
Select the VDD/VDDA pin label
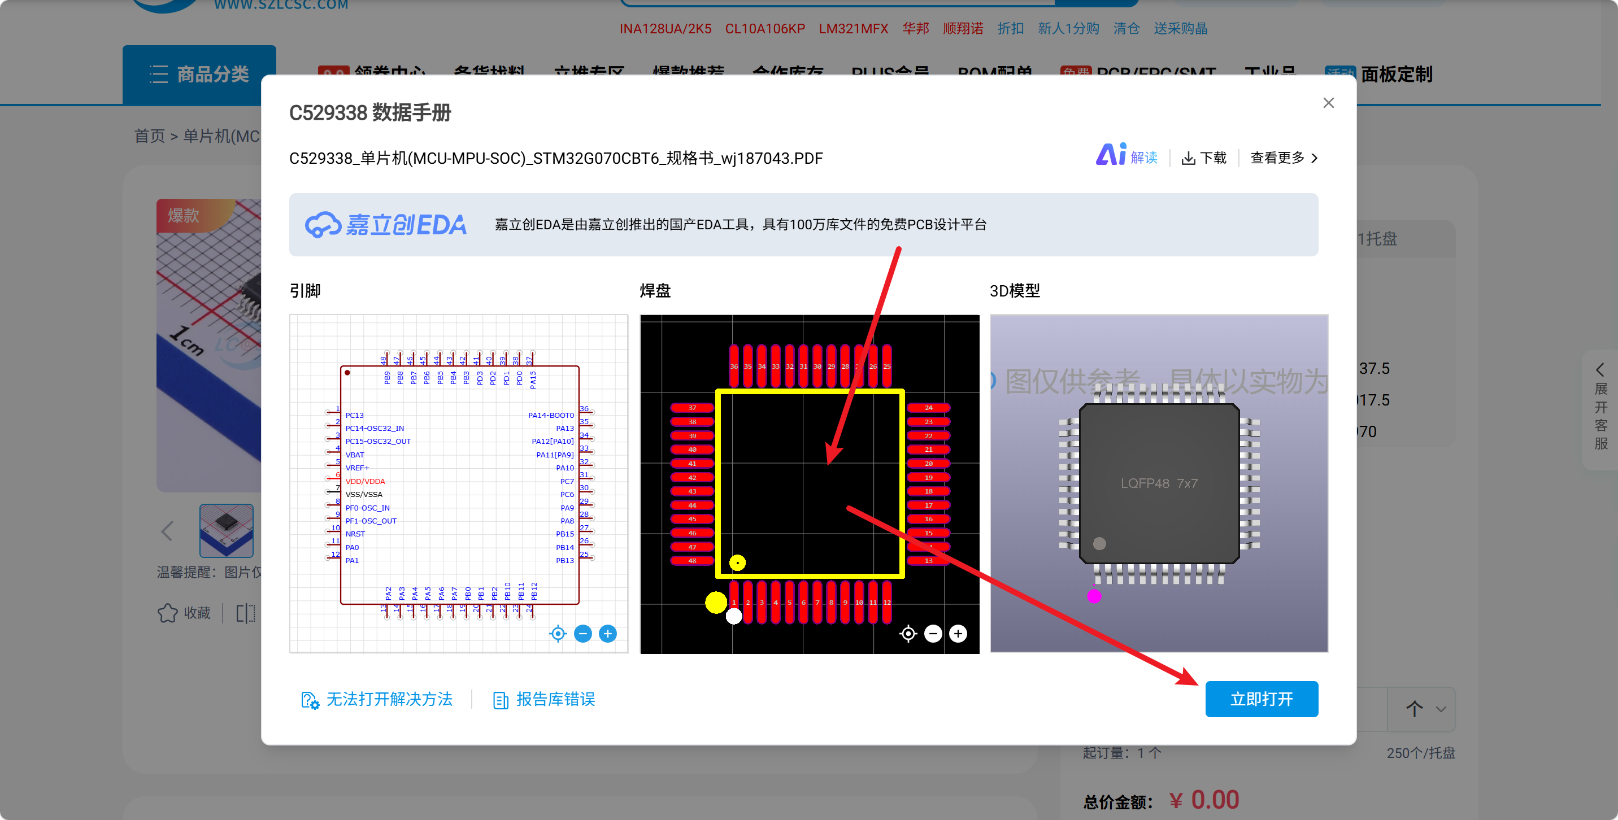tap(365, 481)
